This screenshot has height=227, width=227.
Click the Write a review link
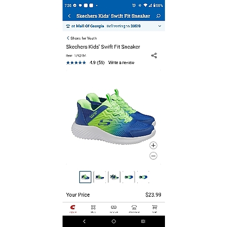coord(121,63)
